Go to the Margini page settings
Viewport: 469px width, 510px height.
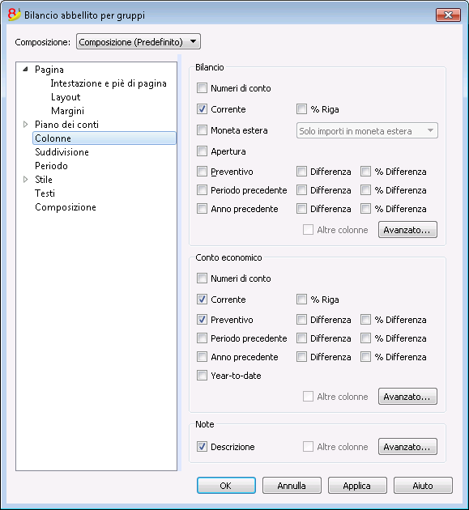click(x=67, y=111)
